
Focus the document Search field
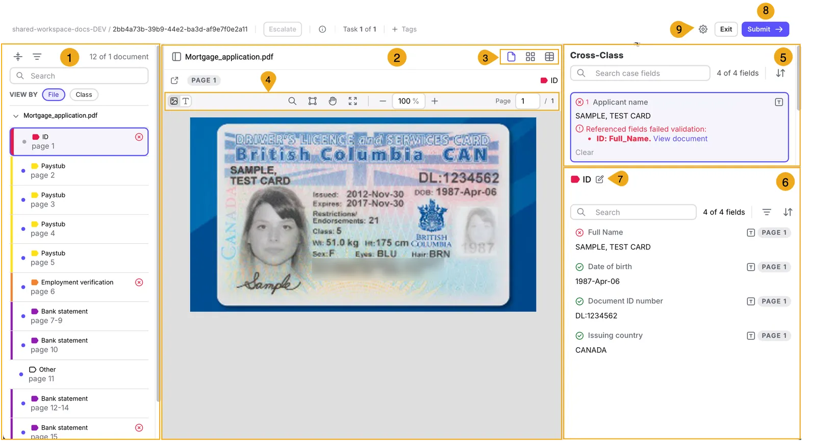(79, 76)
